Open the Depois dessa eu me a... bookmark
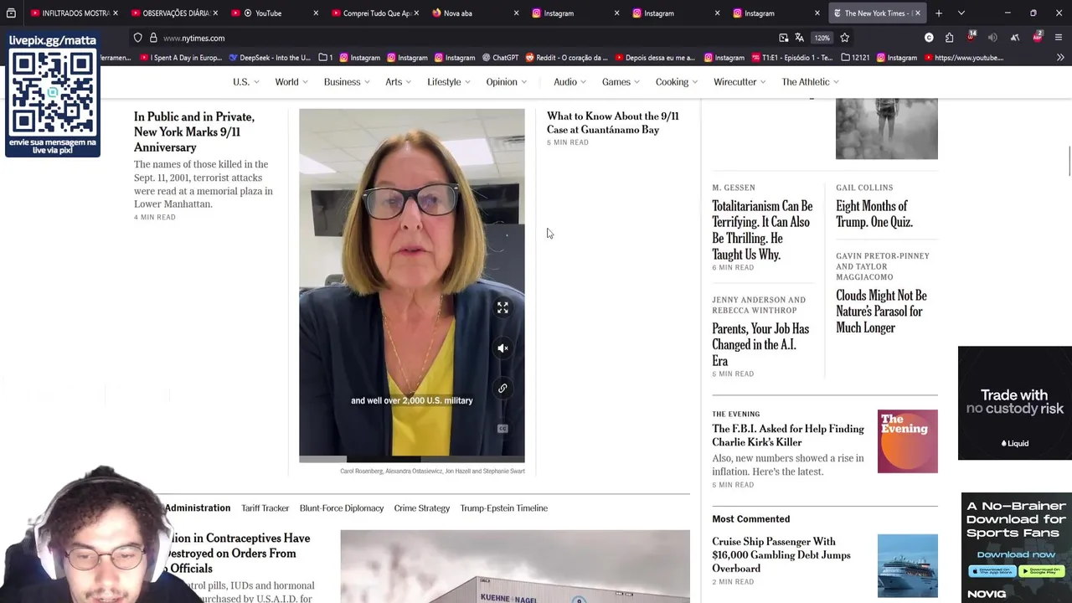The width and height of the screenshot is (1072, 603). pyautogui.click(x=655, y=58)
